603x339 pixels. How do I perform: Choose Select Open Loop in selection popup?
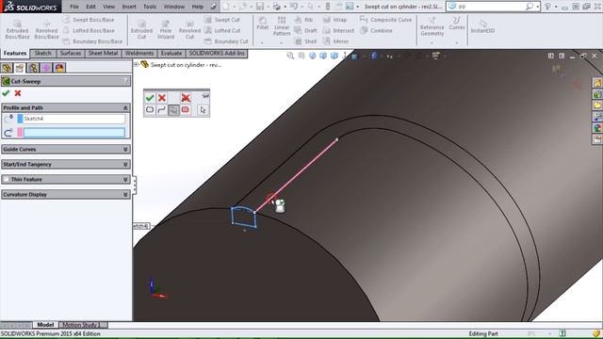point(161,110)
